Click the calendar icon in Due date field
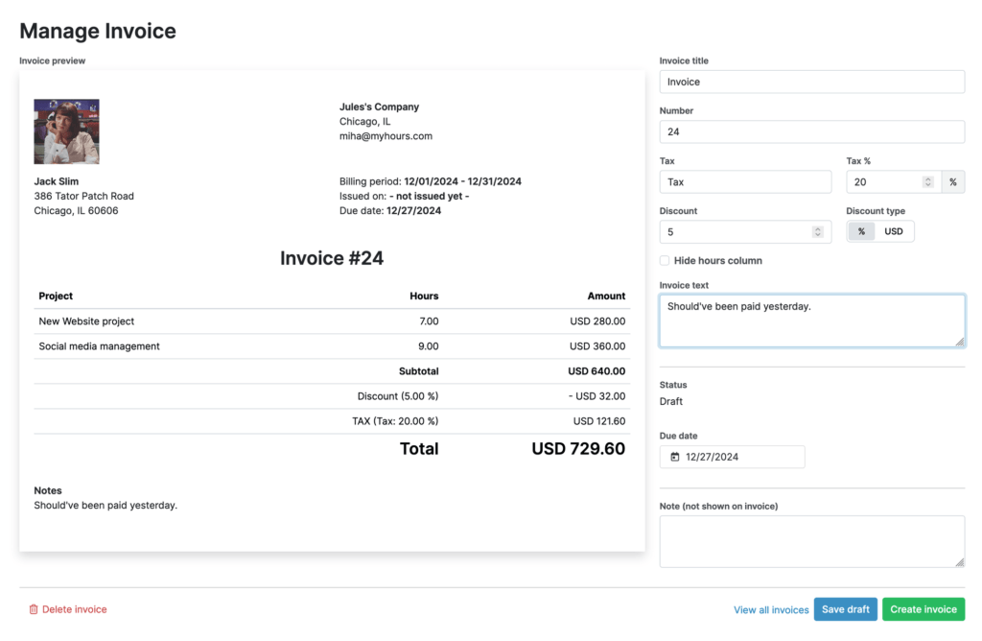Viewport: 982px width, 641px height. click(x=675, y=457)
